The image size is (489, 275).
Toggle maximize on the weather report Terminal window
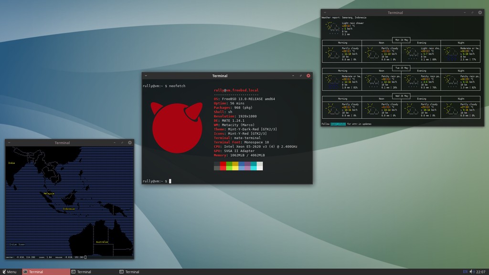[x=472, y=12]
